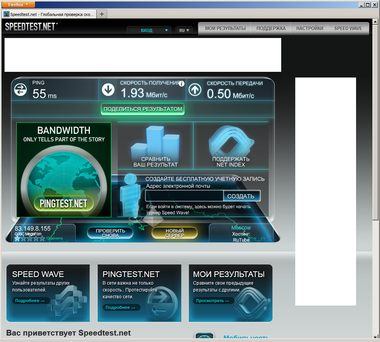This screenshot has width=380, height=342.
Task: Click the scrollbar down arrow
Action: point(375,336)
